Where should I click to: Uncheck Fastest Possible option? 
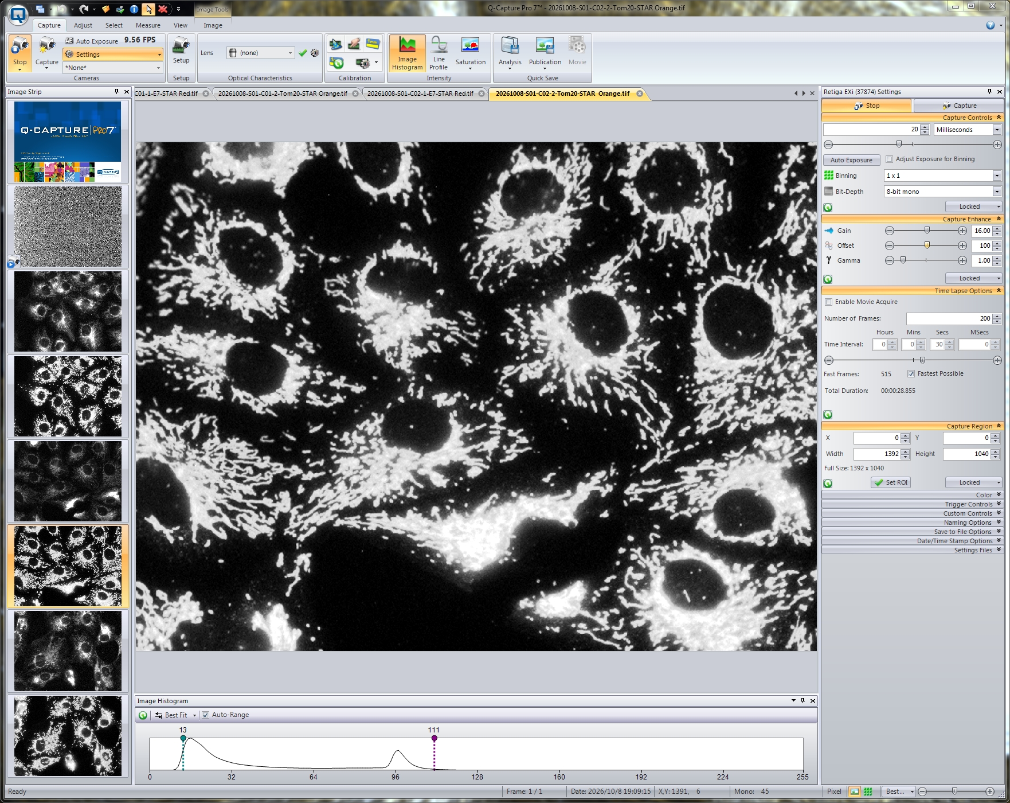click(x=911, y=374)
